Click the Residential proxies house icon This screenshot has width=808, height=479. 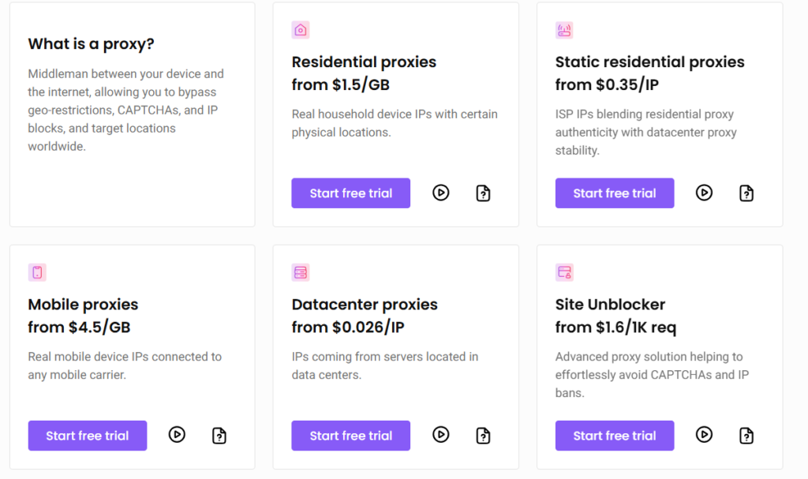(300, 29)
